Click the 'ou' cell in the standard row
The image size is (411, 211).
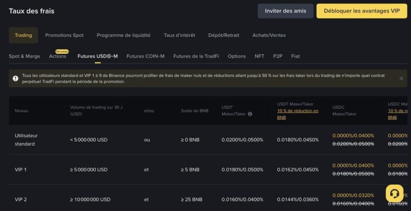[x=147, y=140]
